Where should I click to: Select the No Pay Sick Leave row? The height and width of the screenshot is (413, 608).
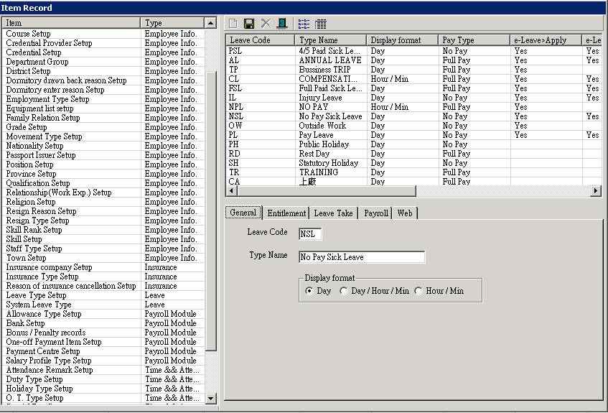tap(413, 116)
